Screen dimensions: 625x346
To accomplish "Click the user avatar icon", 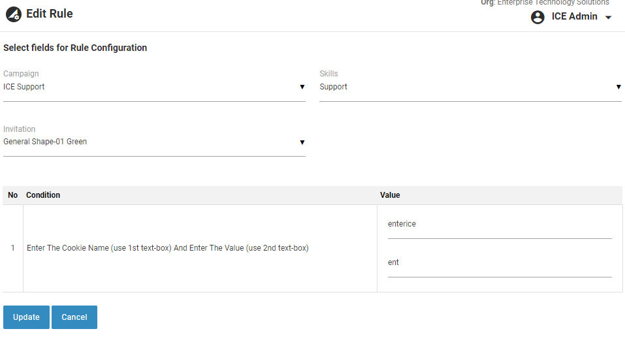I will pyautogui.click(x=537, y=18).
